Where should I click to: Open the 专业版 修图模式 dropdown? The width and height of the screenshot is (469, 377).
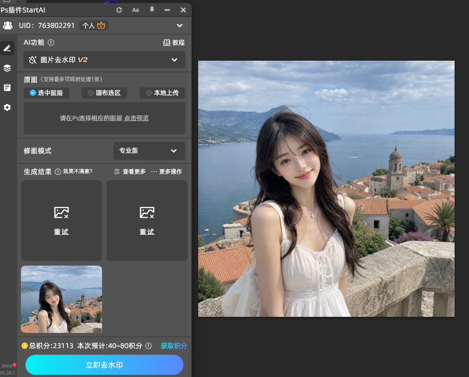[149, 151]
